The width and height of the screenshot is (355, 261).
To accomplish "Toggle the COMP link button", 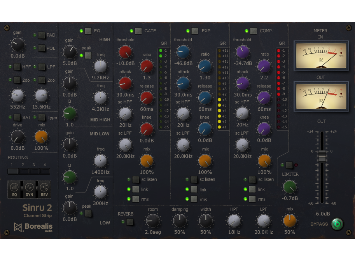I will click(x=252, y=189).
